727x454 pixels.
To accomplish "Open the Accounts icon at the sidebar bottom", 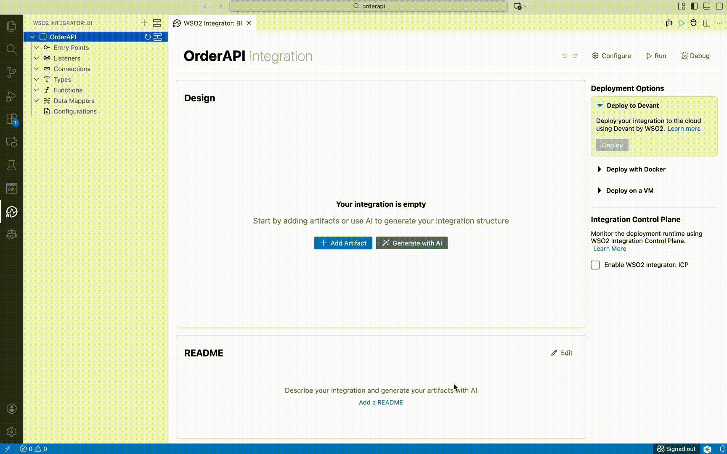I will click(11, 409).
